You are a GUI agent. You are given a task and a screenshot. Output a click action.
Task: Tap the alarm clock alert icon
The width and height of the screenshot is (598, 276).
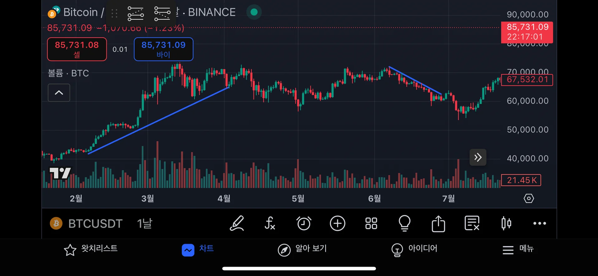(304, 223)
